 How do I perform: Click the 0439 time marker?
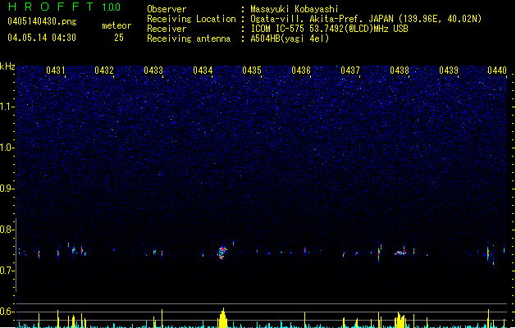tap(449, 71)
